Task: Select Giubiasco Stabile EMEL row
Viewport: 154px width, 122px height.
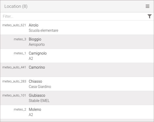Action: (77, 98)
